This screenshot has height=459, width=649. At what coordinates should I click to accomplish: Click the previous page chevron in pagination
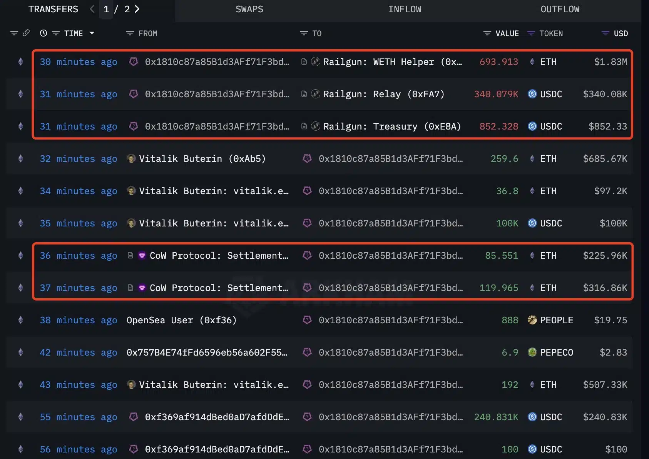click(x=92, y=9)
